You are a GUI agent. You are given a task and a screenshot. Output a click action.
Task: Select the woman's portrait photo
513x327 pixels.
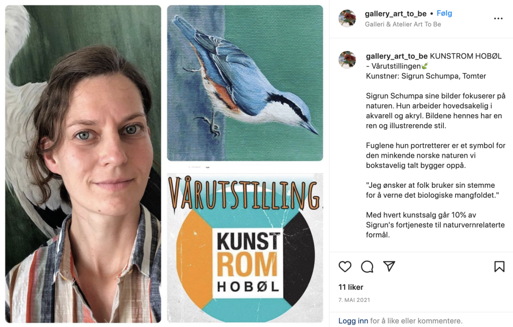pyautogui.click(x=83, y=164)
